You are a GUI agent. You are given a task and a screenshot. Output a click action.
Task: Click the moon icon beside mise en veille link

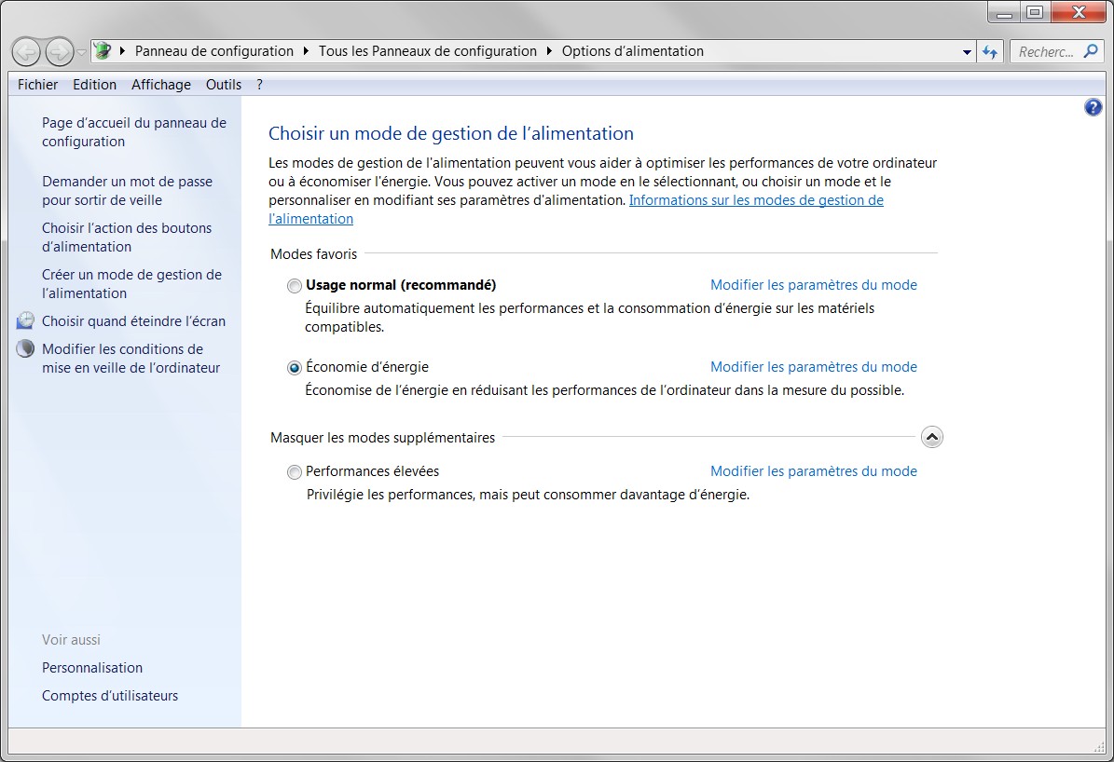point(25,348)
